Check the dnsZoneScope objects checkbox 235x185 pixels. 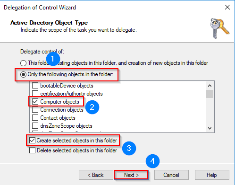(x=35, y=126)
